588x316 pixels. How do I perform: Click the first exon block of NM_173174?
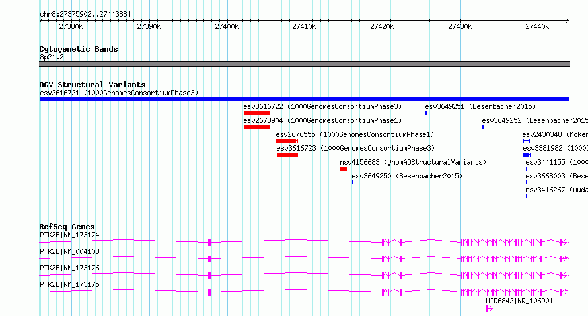209,243
